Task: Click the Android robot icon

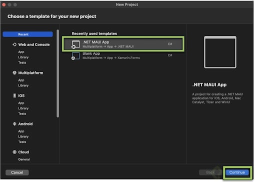Action: pos(14,123)
